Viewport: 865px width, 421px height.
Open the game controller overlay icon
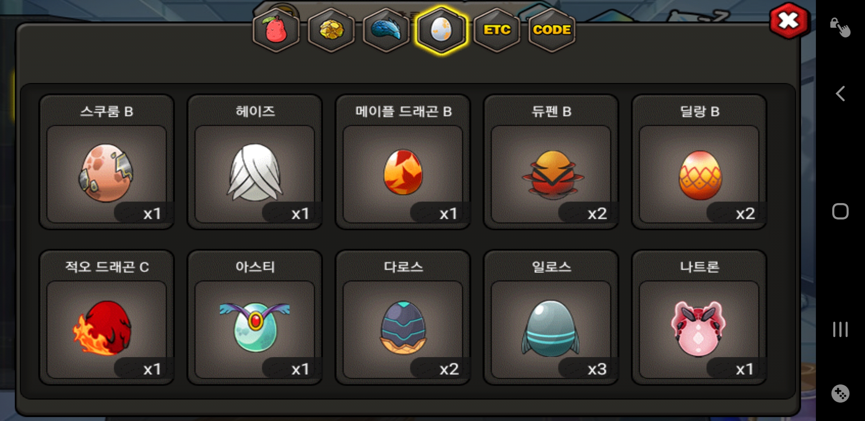[x=840, y=393]
